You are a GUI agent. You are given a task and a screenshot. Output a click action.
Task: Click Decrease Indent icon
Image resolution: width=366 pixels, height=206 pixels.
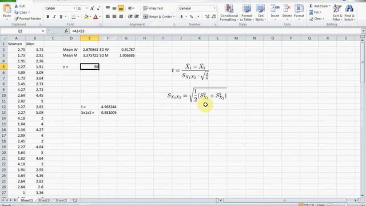[x=130, y=17]
